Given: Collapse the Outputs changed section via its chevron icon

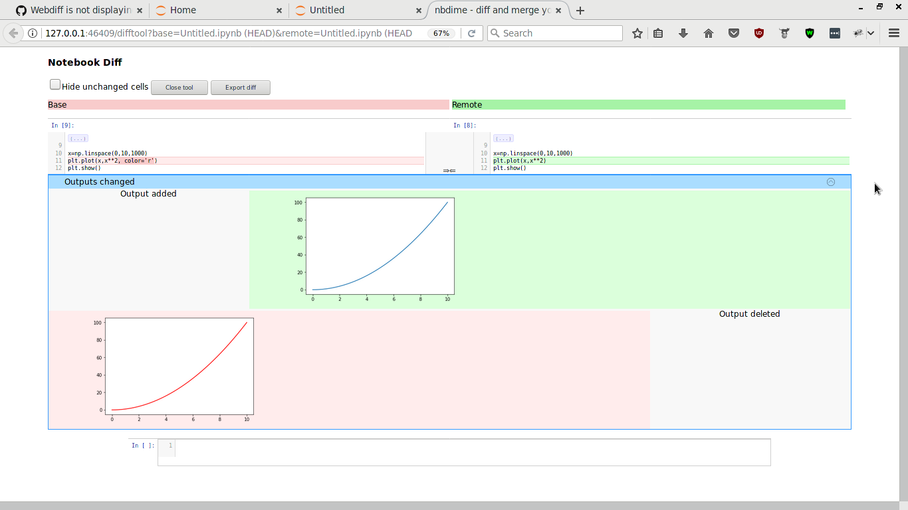Looking at the screenshot, I should click(830, 181).
